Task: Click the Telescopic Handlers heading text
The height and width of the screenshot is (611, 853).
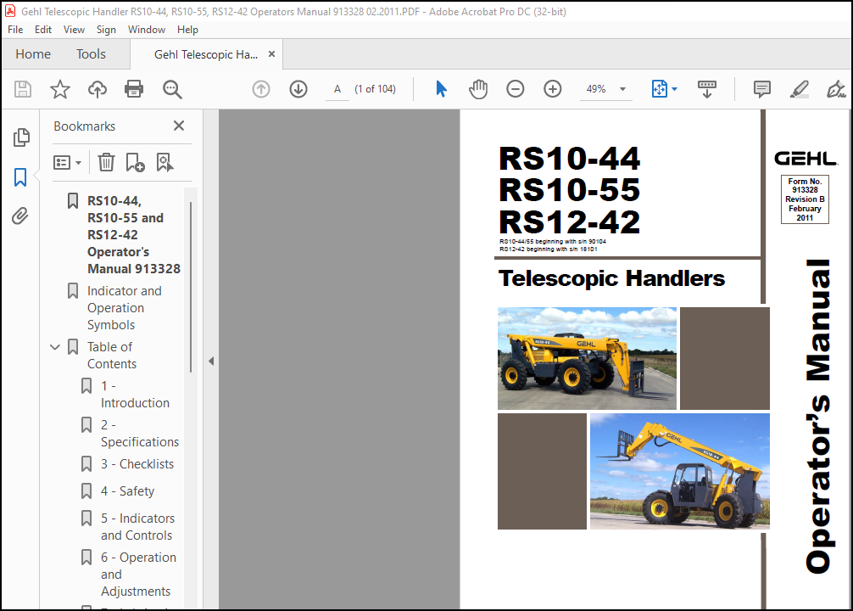Action: [x=611, y=278]
